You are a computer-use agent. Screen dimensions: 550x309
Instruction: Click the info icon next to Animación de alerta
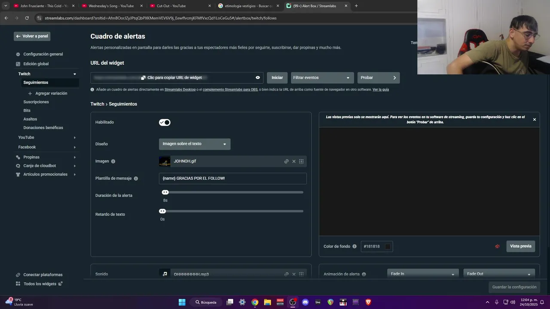coord(364,274)
